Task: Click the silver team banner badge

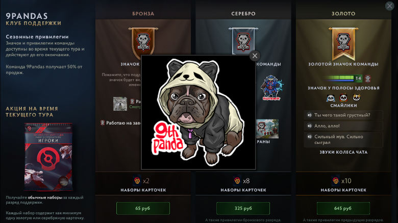Action: pyautogui.click(x=243, y=41)
